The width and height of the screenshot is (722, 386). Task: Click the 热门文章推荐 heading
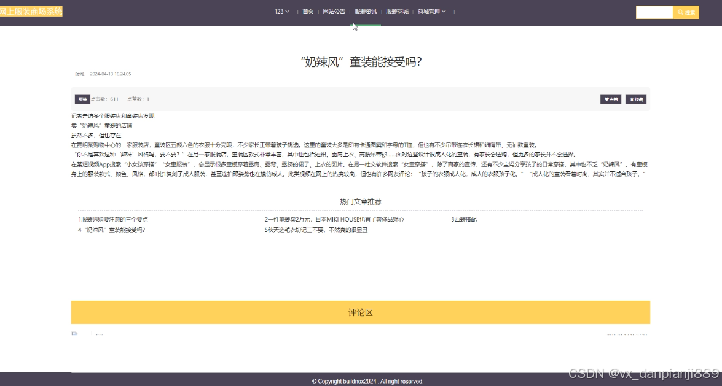pyautogui.click(x=361, y=201)
